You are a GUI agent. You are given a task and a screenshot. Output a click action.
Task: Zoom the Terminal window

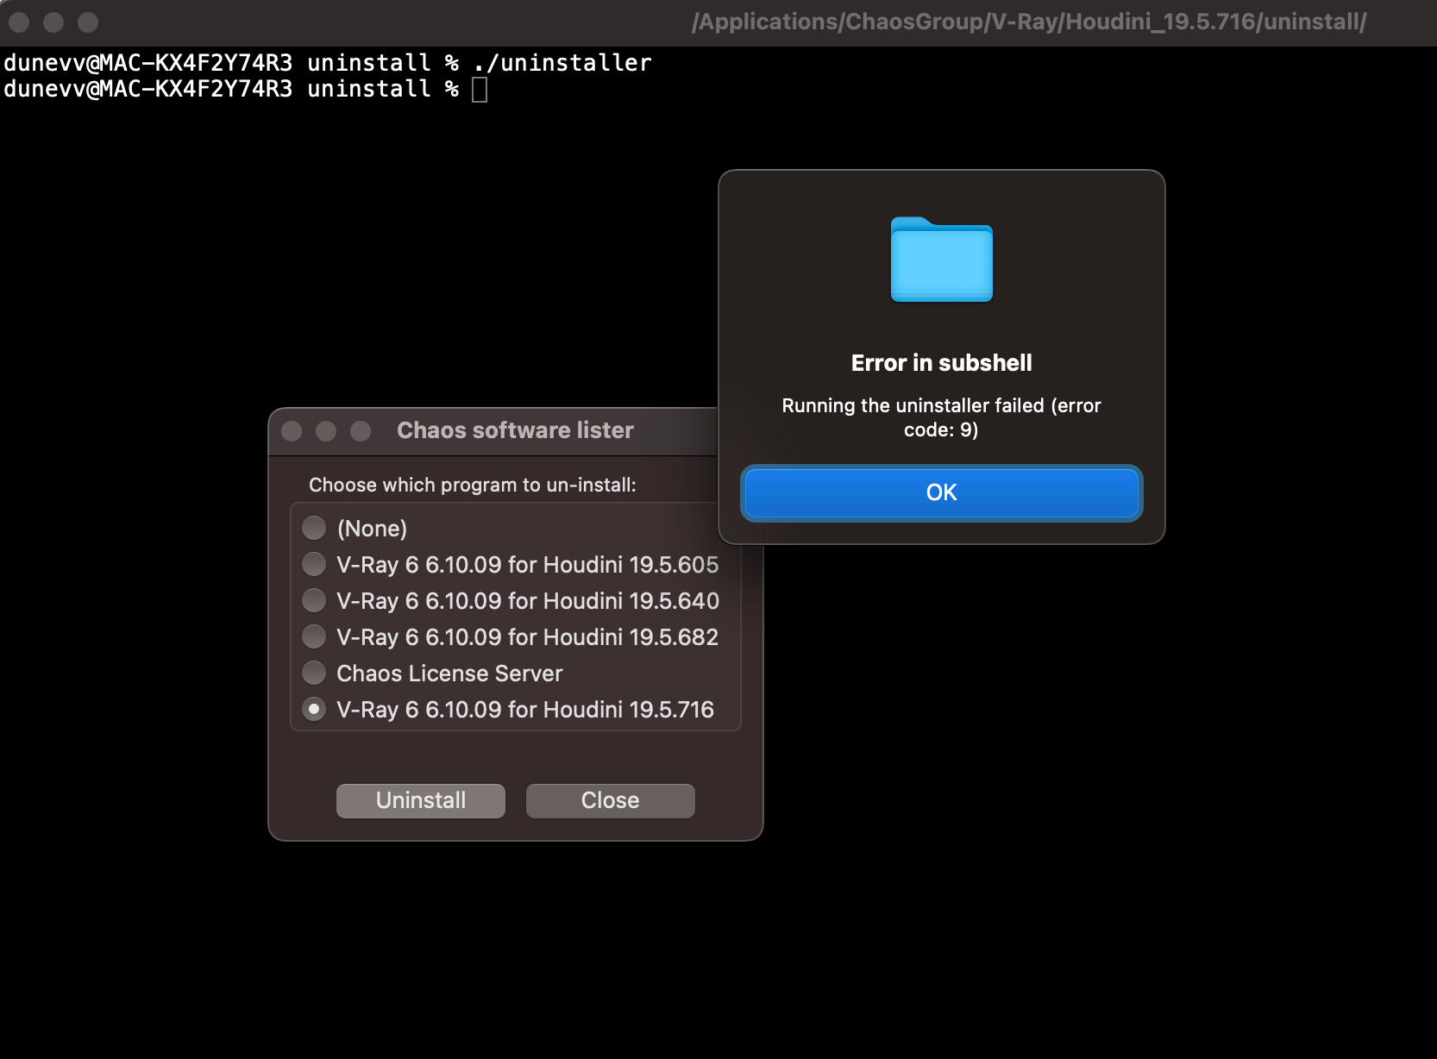(88, 22)
